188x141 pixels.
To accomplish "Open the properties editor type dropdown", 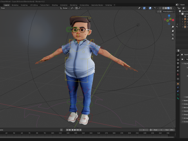I will coord(179,51).
